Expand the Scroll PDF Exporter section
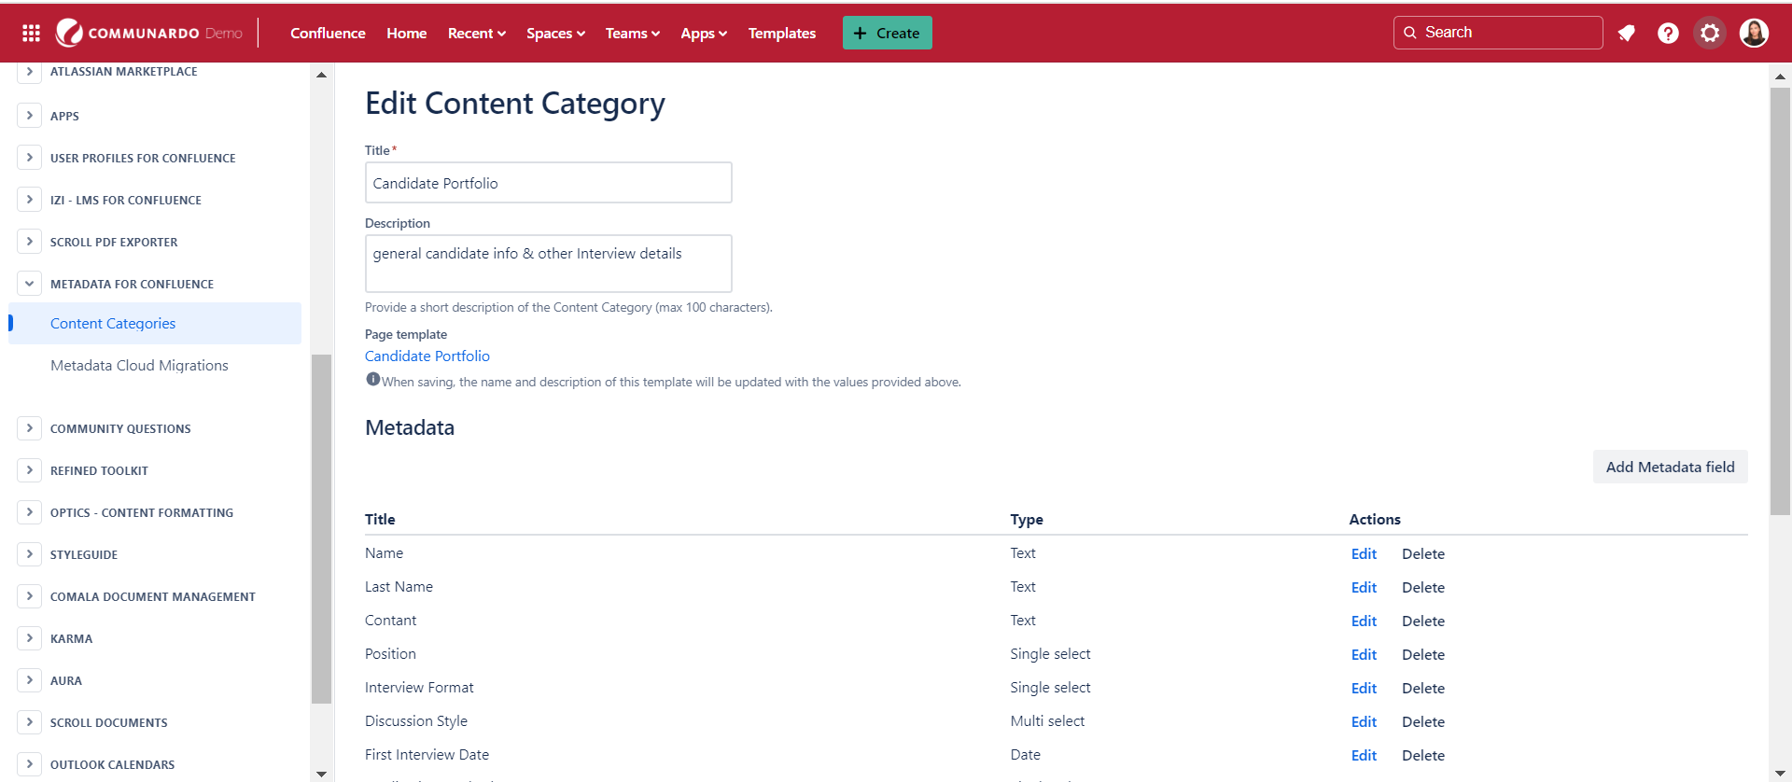Image resolution: width=1792 pixels, height=782 pixels. coord(29,242)
